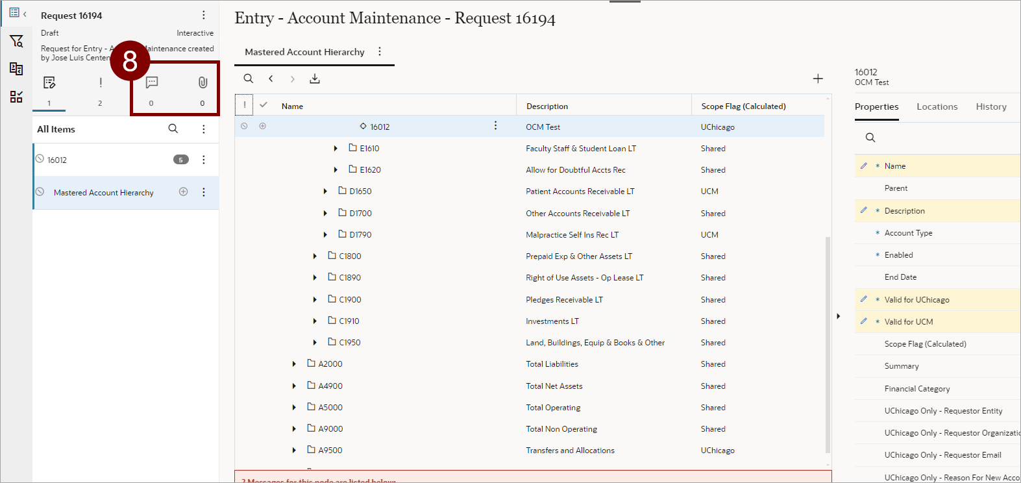
Task: Open the comments icon in request panel
Action: pyautogui.click(x=152, y=82)
